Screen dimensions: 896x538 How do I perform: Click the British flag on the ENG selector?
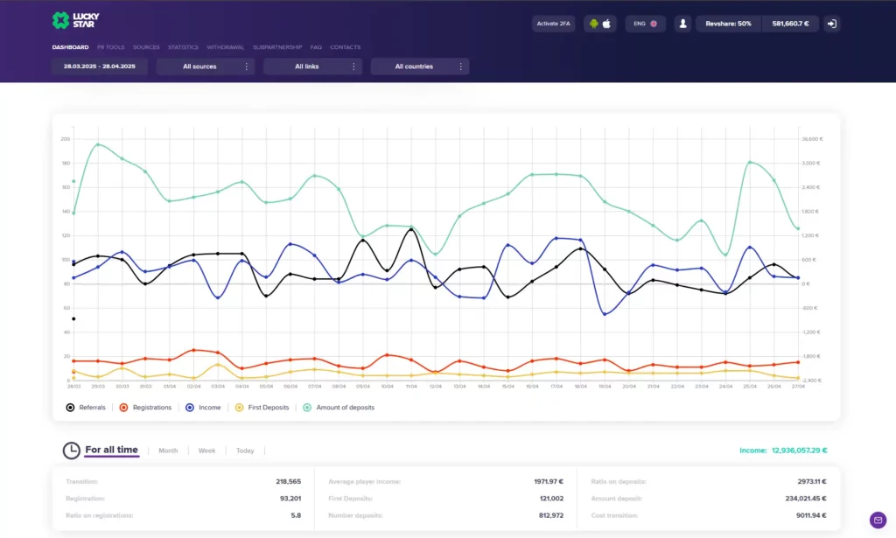click(655, 23)
